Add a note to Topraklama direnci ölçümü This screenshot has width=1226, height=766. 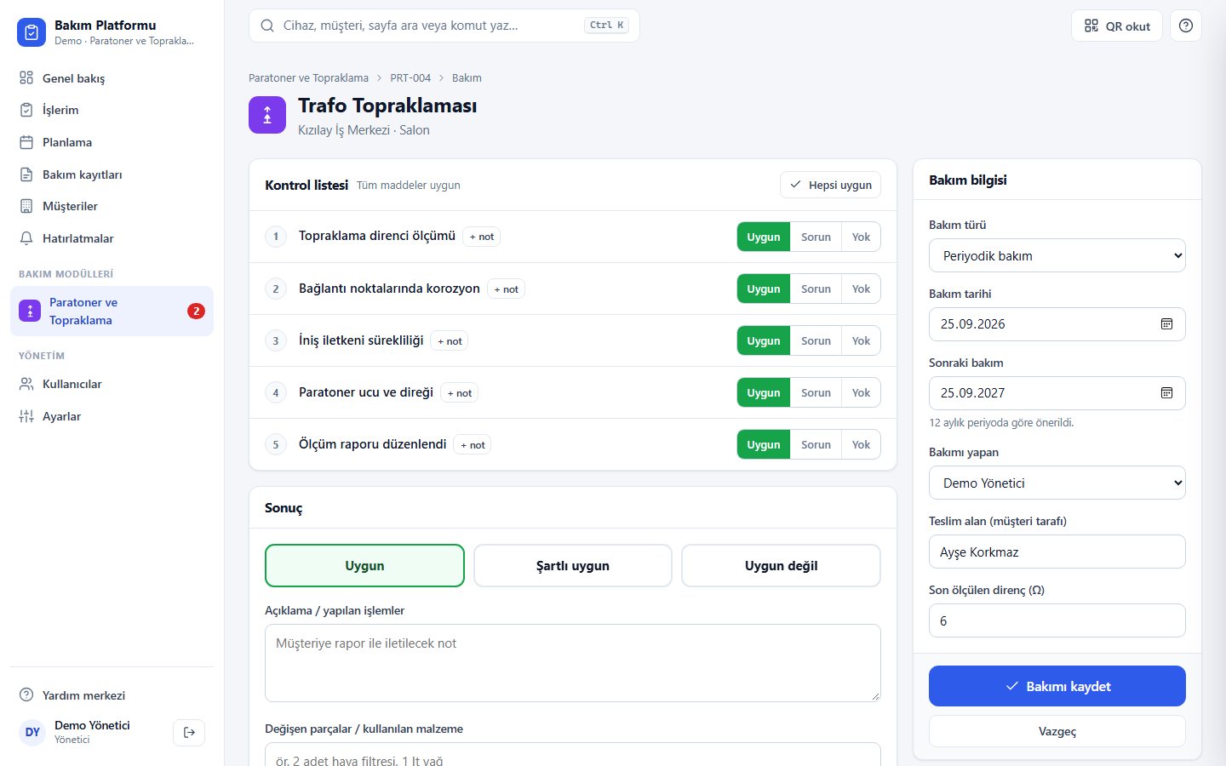point(482,237)
